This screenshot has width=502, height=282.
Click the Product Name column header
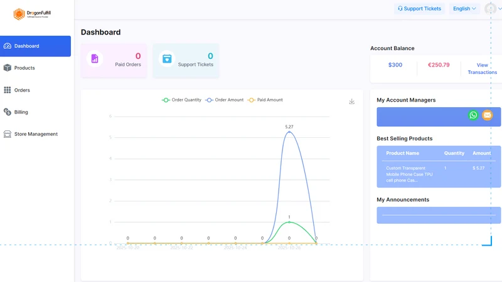pyautogui.click(x=402, y=153)
